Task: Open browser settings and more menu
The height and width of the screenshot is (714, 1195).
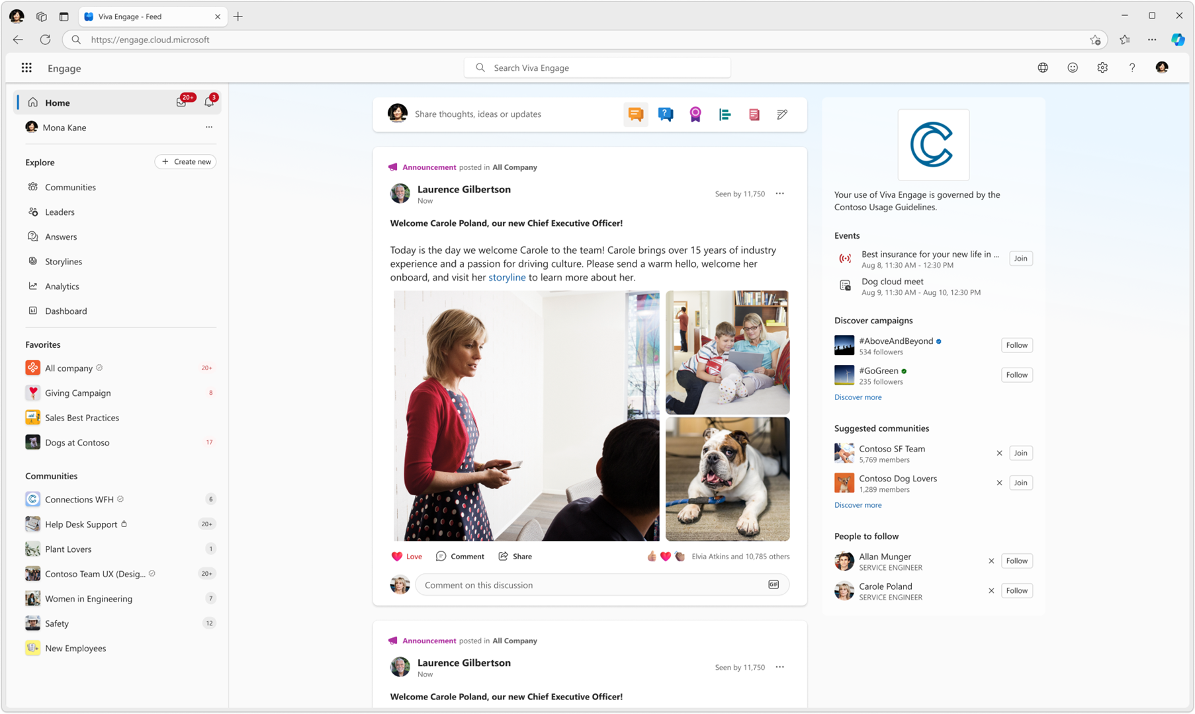Action: click(1152, 40)
